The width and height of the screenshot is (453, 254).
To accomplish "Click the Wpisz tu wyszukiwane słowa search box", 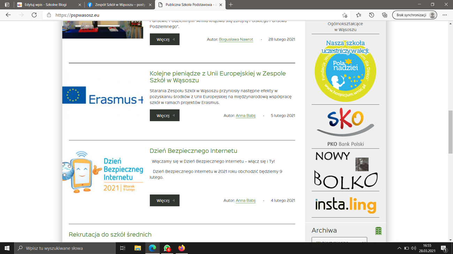I will [65, 248].
